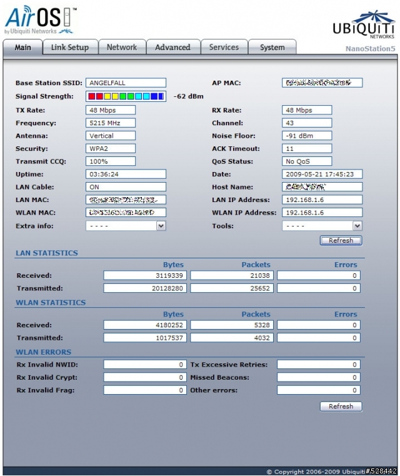Image resolution: width=400 pixels, height=476 pixels.
Task: Click the AirOS logo
Action: pos(41,20)
